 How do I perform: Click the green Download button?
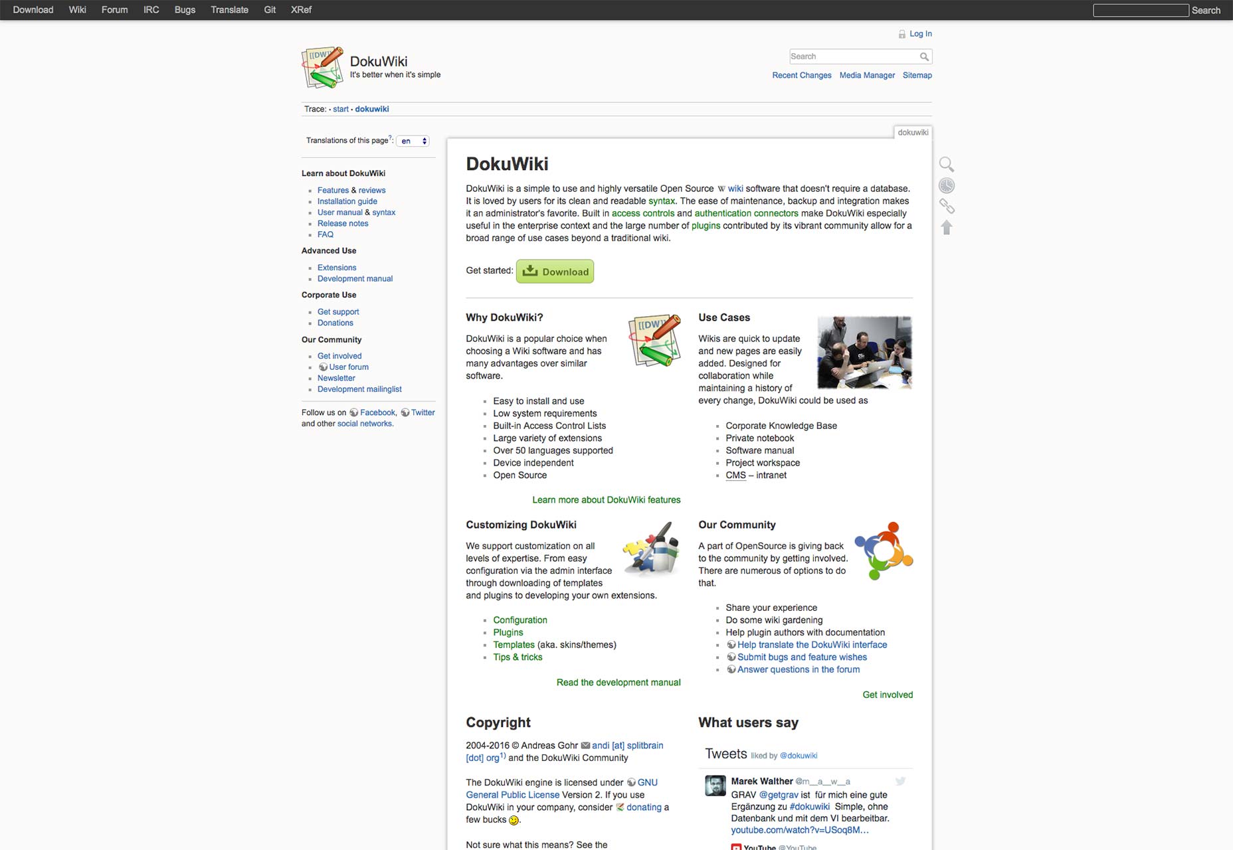(555, 272)
